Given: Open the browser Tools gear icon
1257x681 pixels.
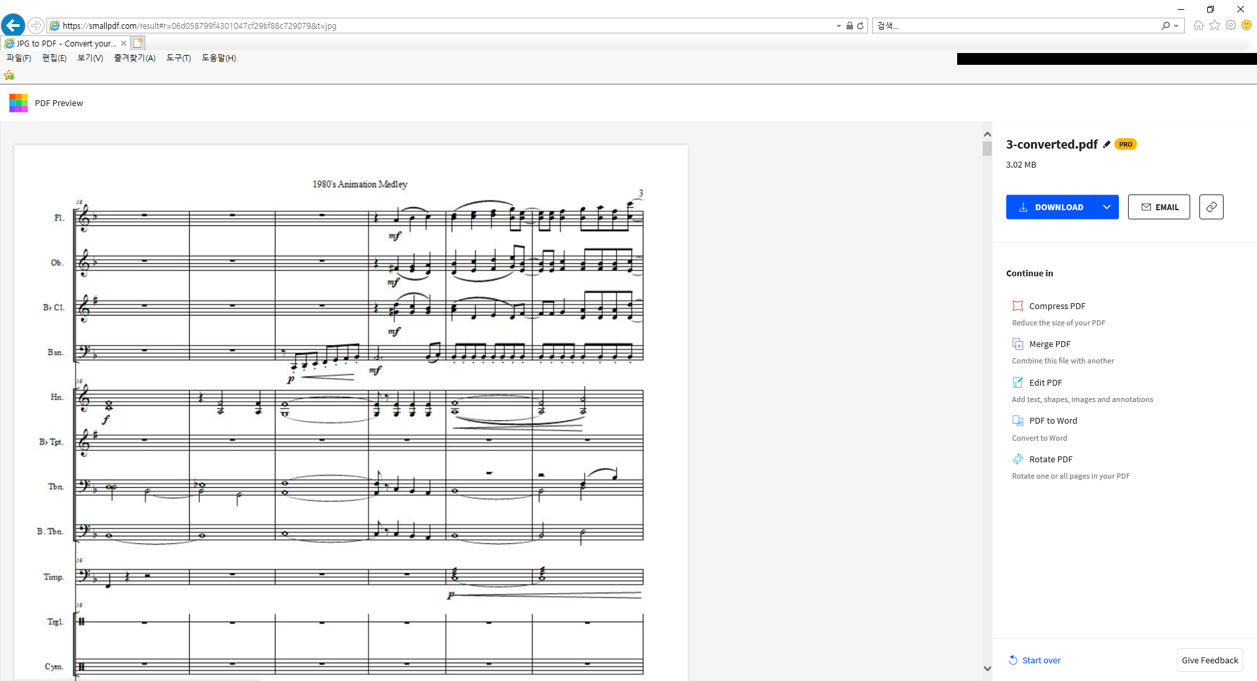Looking at the screenshot, I should click(x=1231, y=25).
